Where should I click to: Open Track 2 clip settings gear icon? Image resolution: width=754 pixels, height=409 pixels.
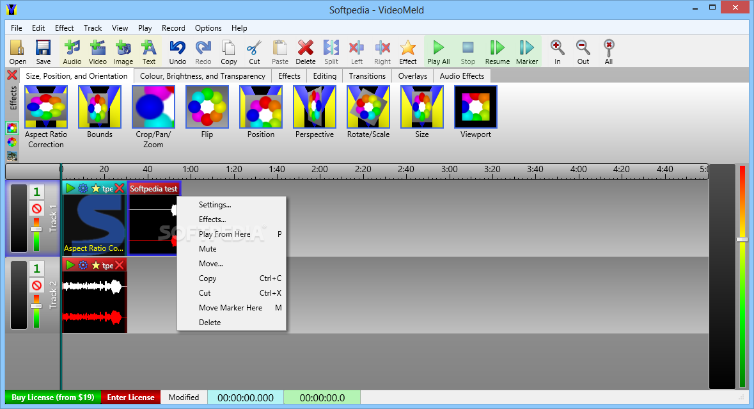pyautogui.click(x=82, y=265)
